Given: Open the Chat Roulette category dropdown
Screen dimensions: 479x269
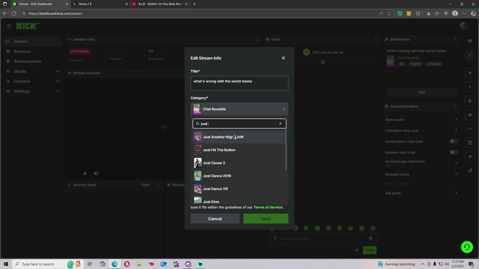Looking at the screenshot, I should coord(239,109).
